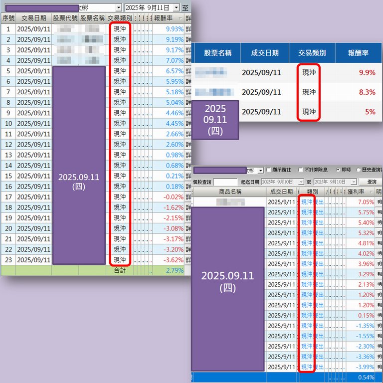Open the 2025年 9月11日 date picker dropdown

176,8
